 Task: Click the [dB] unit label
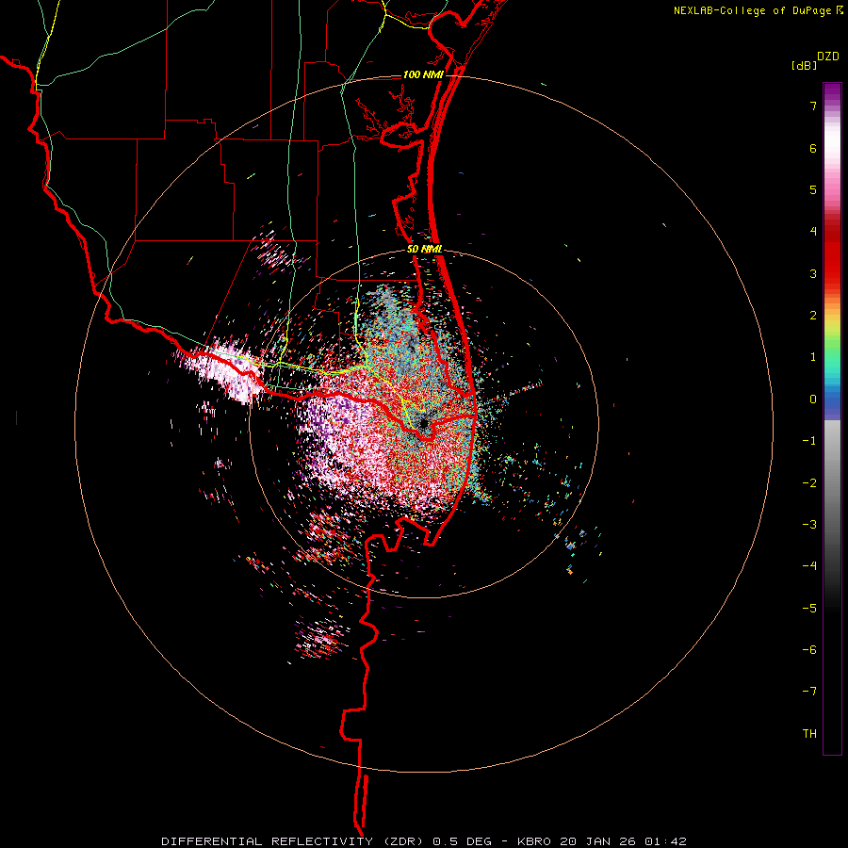[804, 65]
